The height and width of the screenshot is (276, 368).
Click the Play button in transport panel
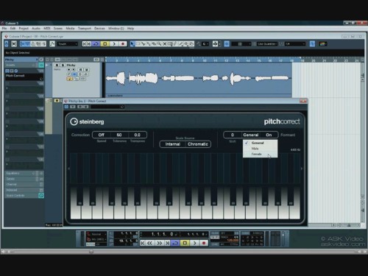[x=195, y=243]
